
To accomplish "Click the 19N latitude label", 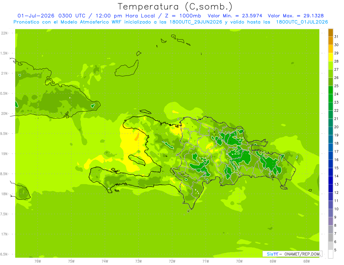I will [5, 154].
